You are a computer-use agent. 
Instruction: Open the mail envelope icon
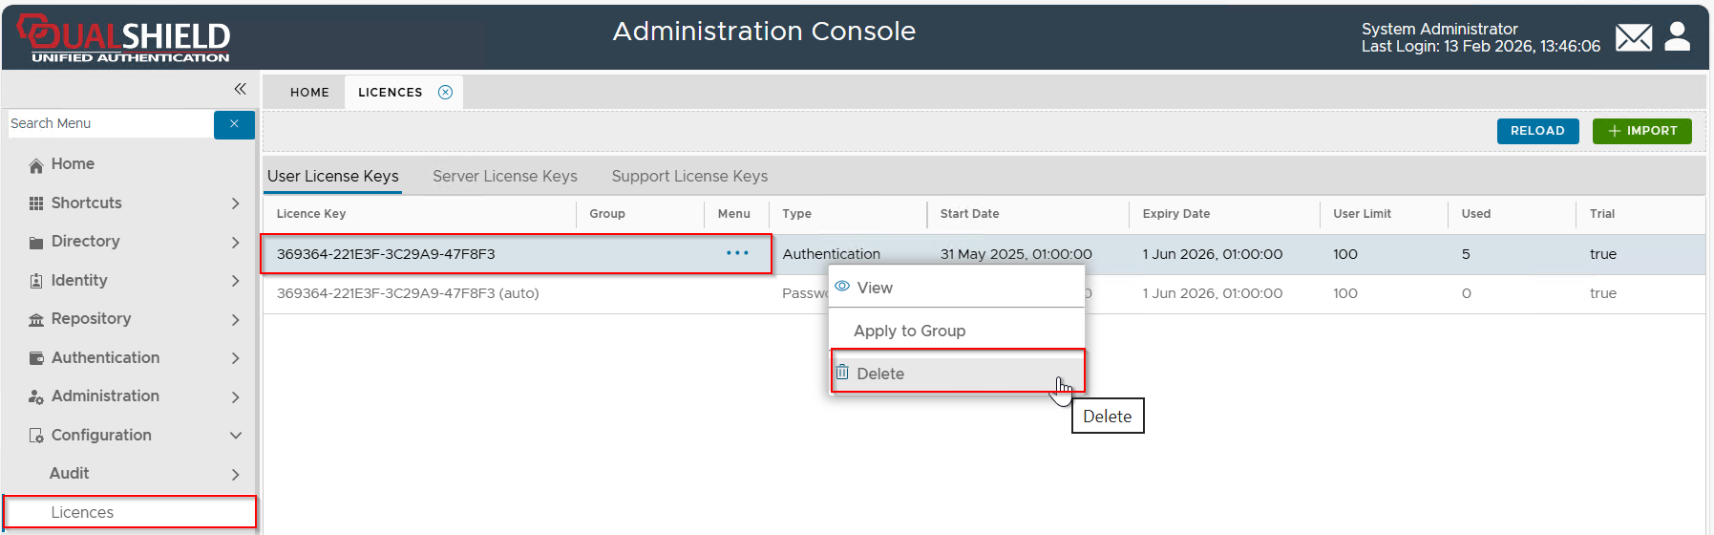pos(1633,38)
